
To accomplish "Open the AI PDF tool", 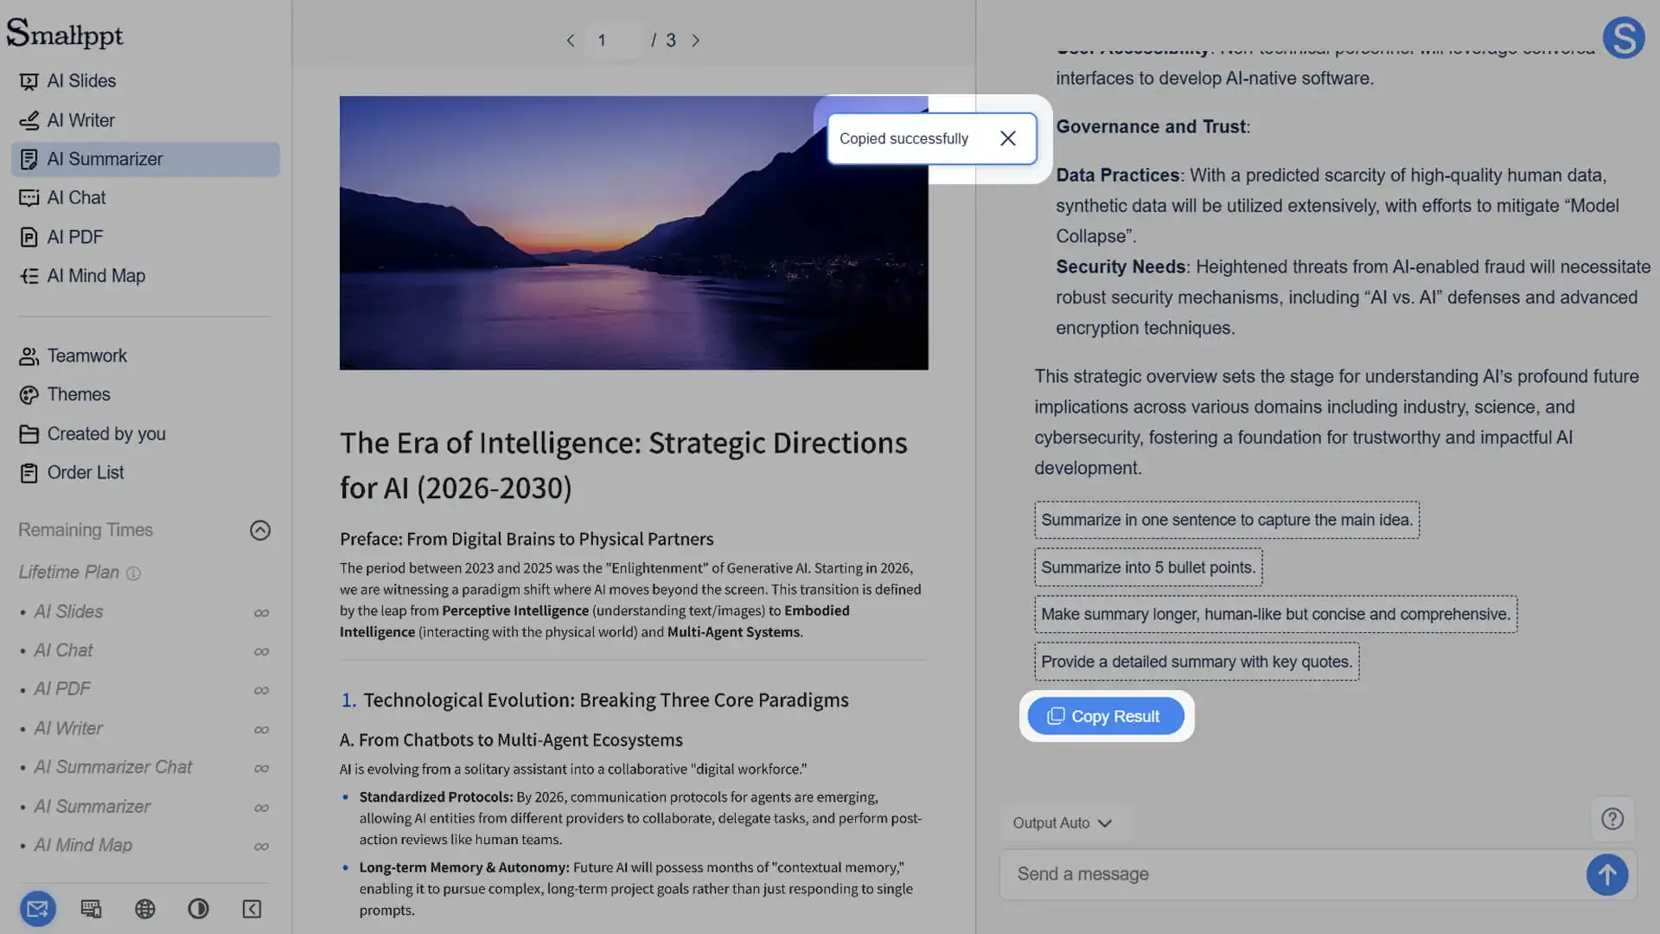I will (73, 236).
